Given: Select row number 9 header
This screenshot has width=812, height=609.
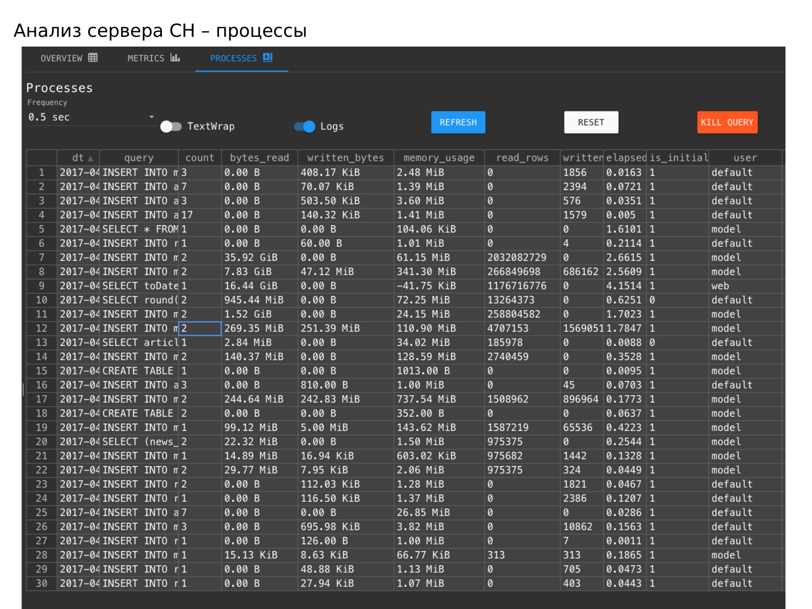Looking at the screenshot, I should (42, 286).
